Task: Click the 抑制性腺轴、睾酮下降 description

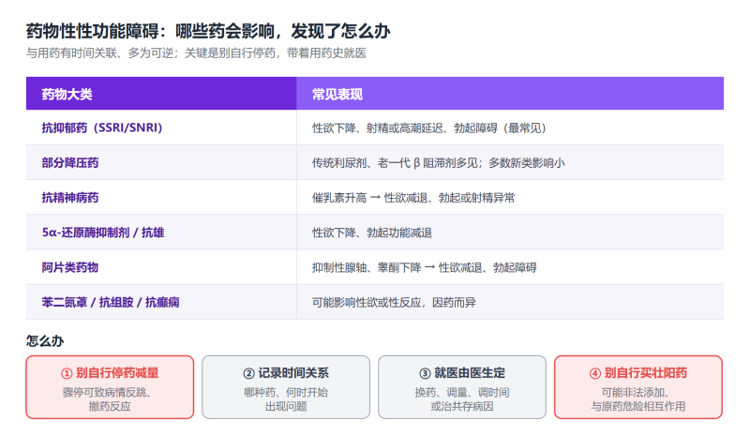Action: pos(425,267)
